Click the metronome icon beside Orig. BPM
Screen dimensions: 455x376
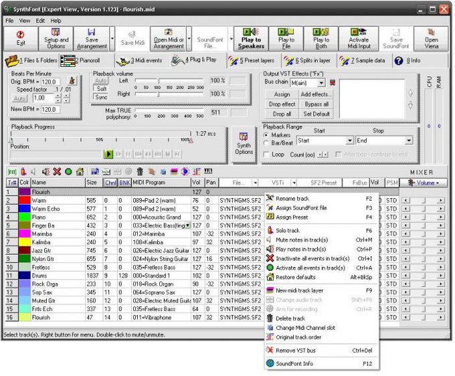(72, 80)
